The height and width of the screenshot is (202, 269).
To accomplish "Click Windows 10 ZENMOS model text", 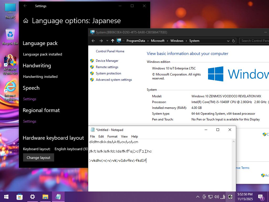I will pyautogui.click(x=226, y=96).
